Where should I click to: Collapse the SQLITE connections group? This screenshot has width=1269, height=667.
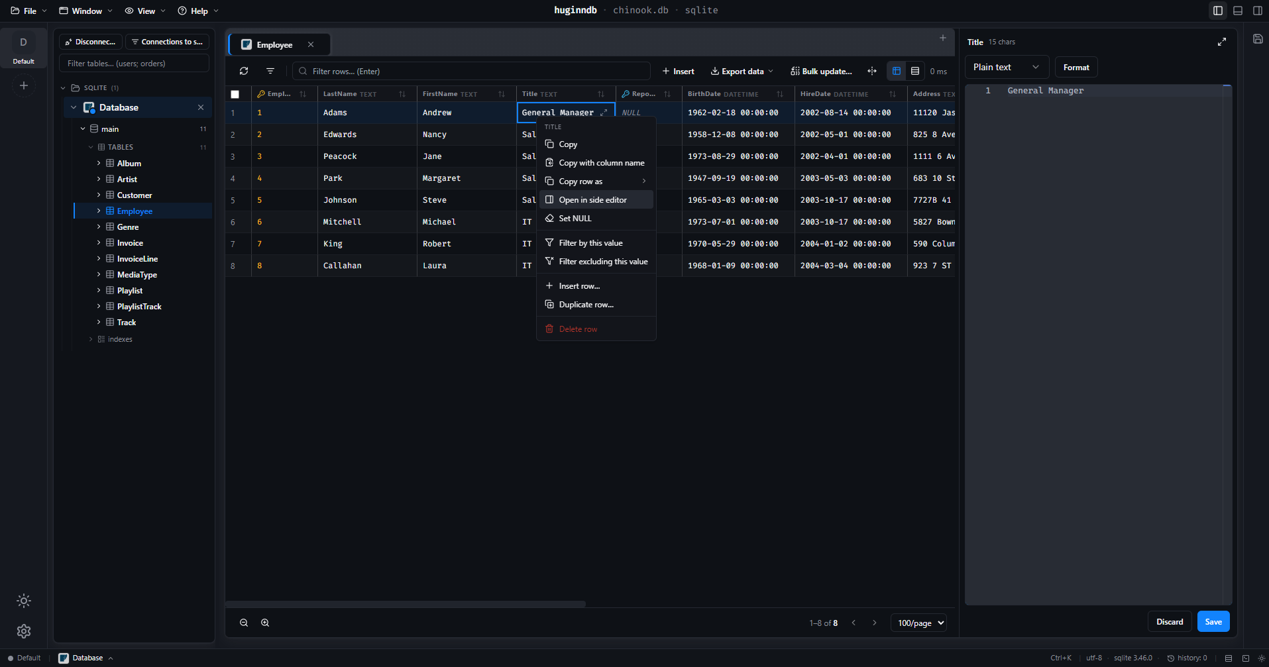click(63, 87)
